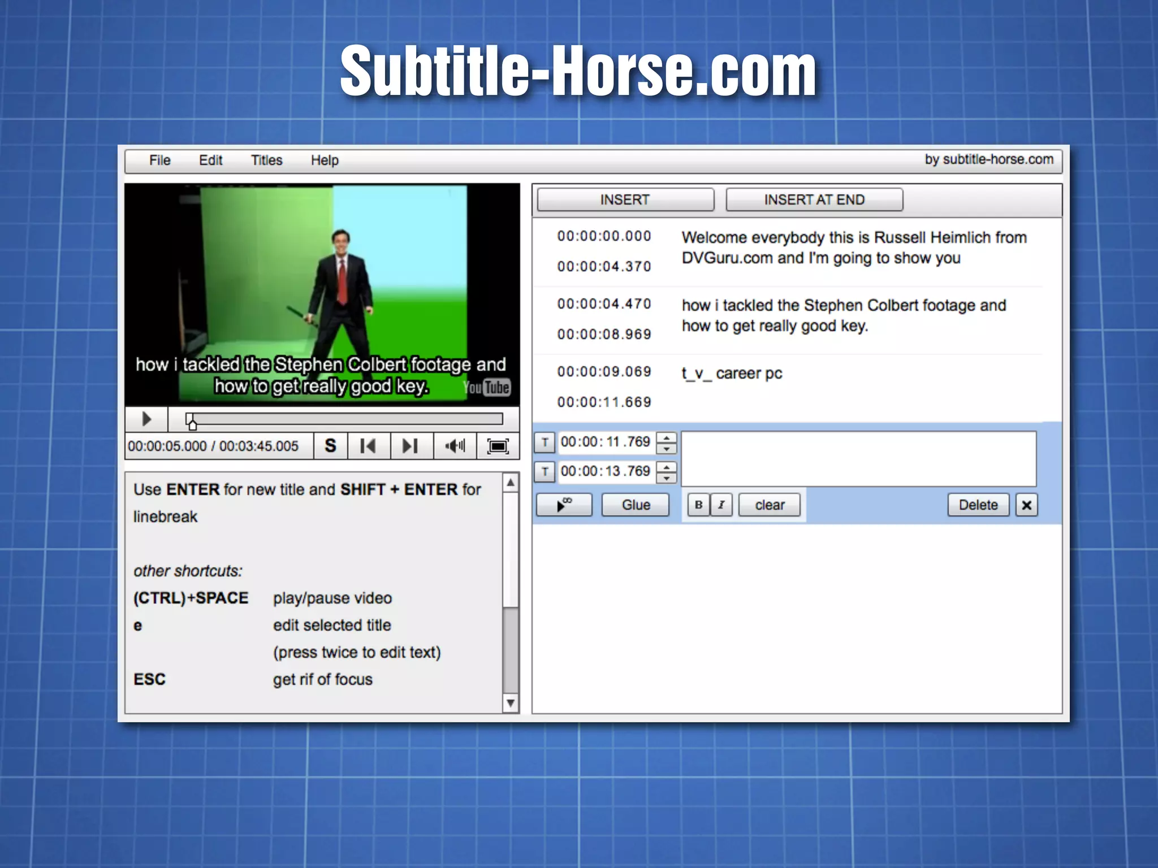Click the timestamp 00:00:04.370
The height and width of the screenshot is (868, 1158).
point(604,266)
